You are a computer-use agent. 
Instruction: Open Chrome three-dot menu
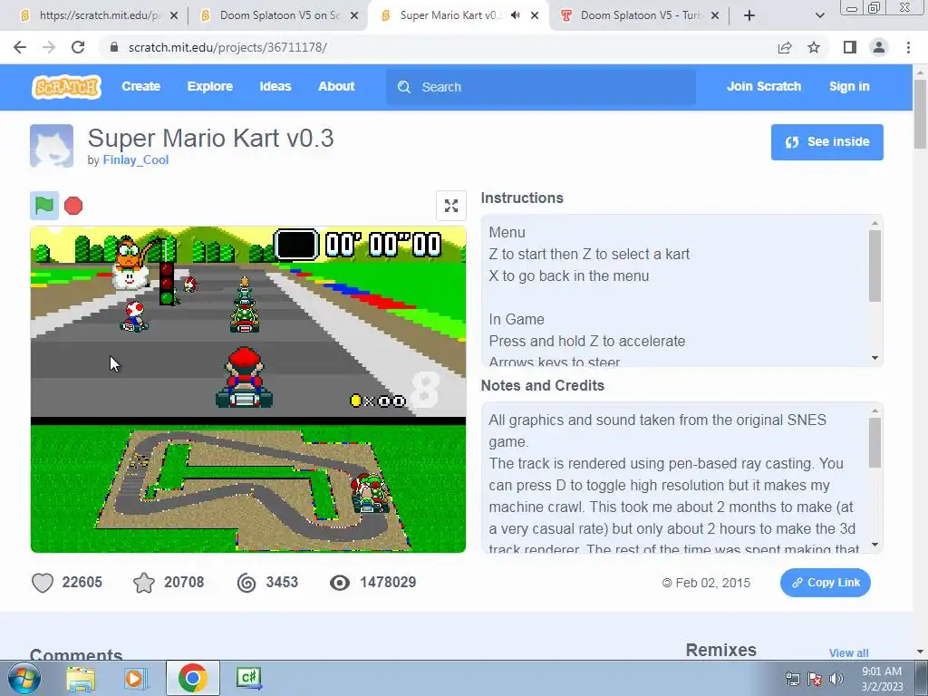coord(908,47)
